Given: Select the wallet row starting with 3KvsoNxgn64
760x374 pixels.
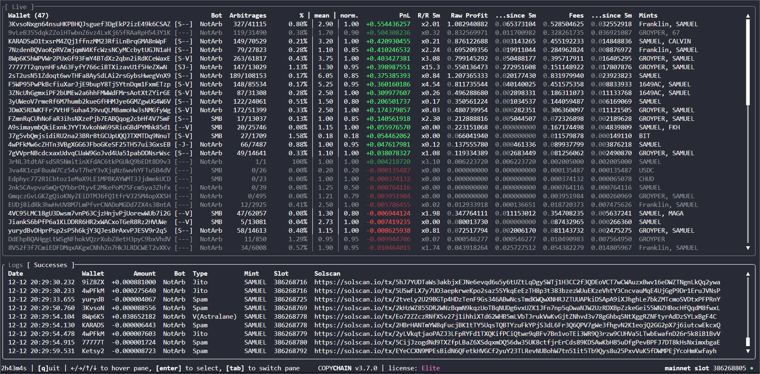Looking at the screenshot, I should [89, 24].
